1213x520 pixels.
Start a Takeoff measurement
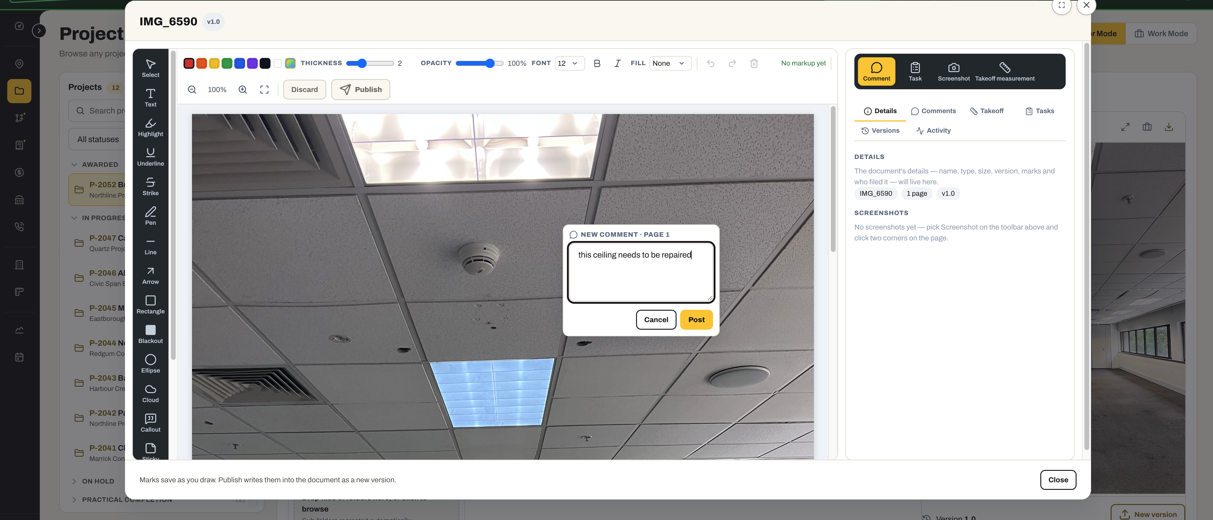click(1004, 71)
